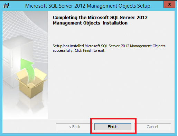The image size is (178, 136).
Task: Click the 'Management Objects installation' heading line
Action: 90,23
